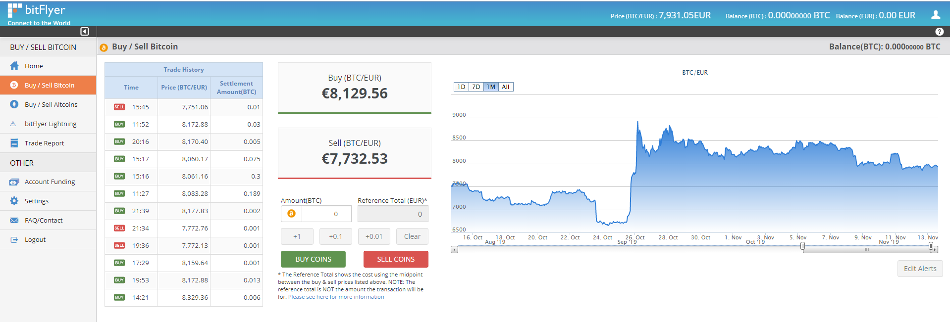Follow 'Please see here for more information' link
950x322 pixels.
click(x=336, y=297)
